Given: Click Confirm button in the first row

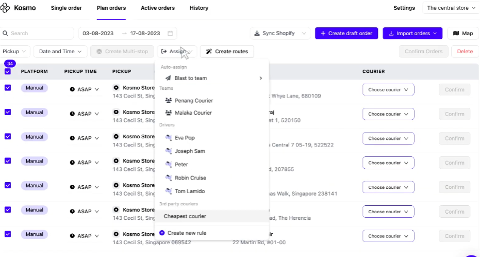Looking at the screenshot, I should (455, 90).
